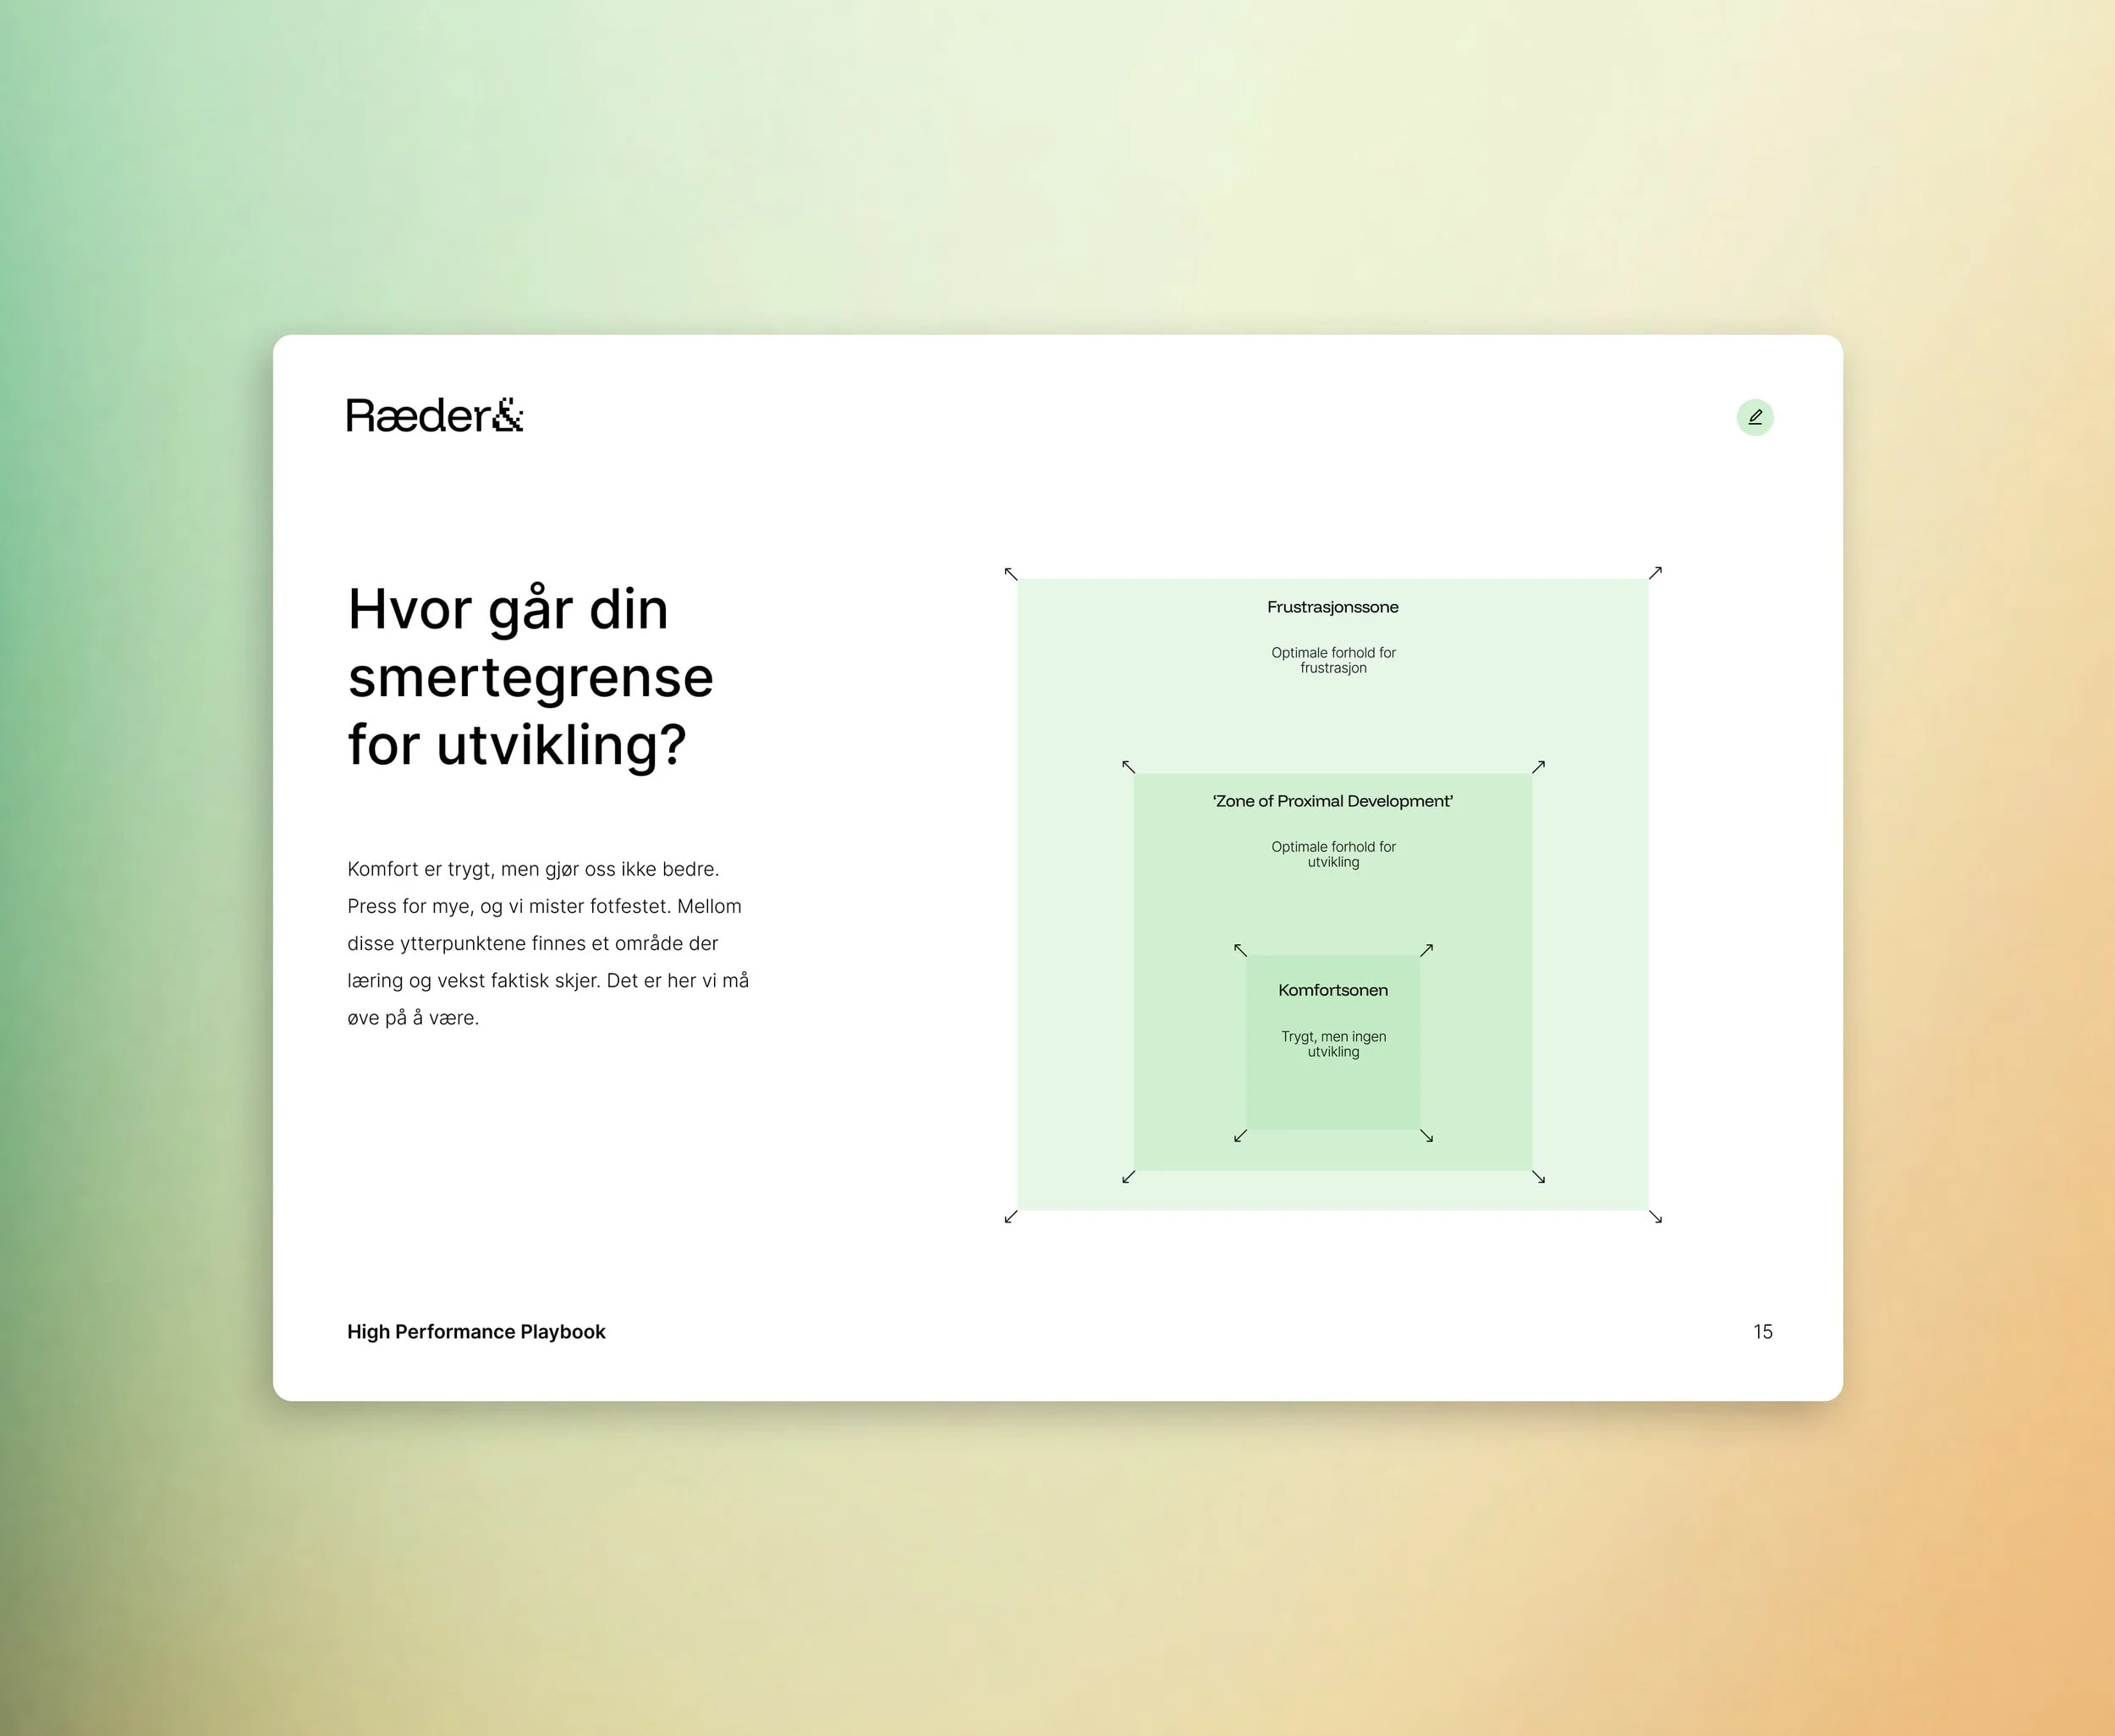Click the Ræder& logo
Viewport: 2115px width, 1736px height.
[x=435, y=415]
